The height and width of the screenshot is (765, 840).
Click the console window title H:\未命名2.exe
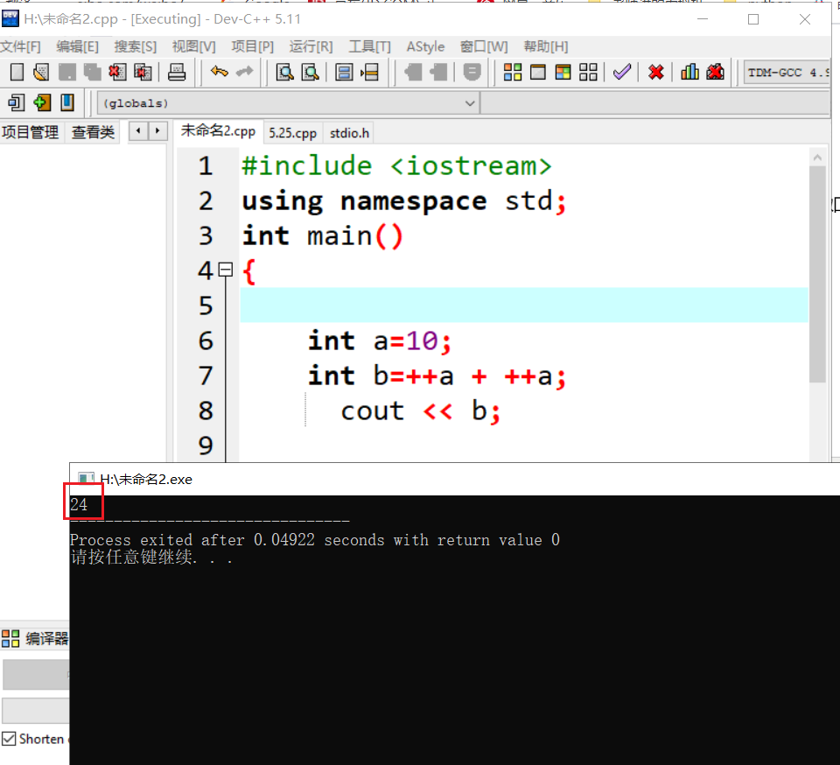(x=146, y=480)
